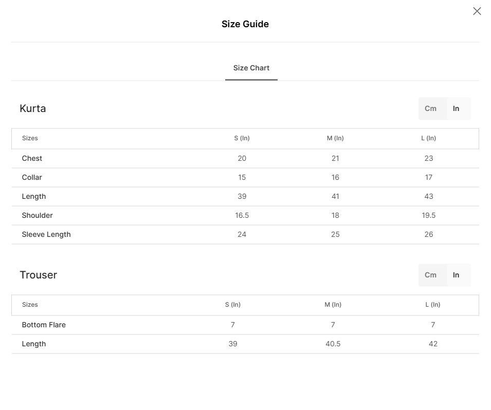The width and height of the screenshot is (491, 410).
Task: Click the Kurta section heading
Action: point(33,108)
